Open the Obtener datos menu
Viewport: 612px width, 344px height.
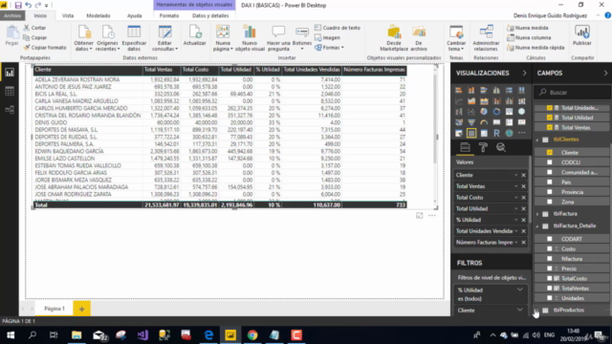coord(83,38)
